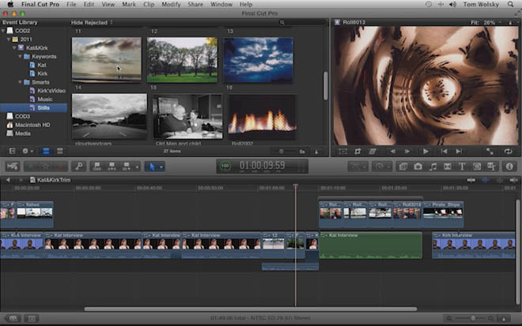Reject selection with the red X icon
The width and height of the screenshot is (522, 326).
coord(60,167)
